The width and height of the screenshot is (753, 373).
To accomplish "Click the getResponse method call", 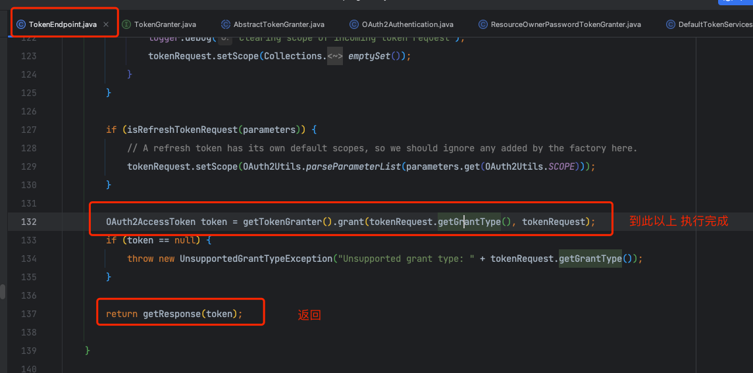I will tap(171, 314).
